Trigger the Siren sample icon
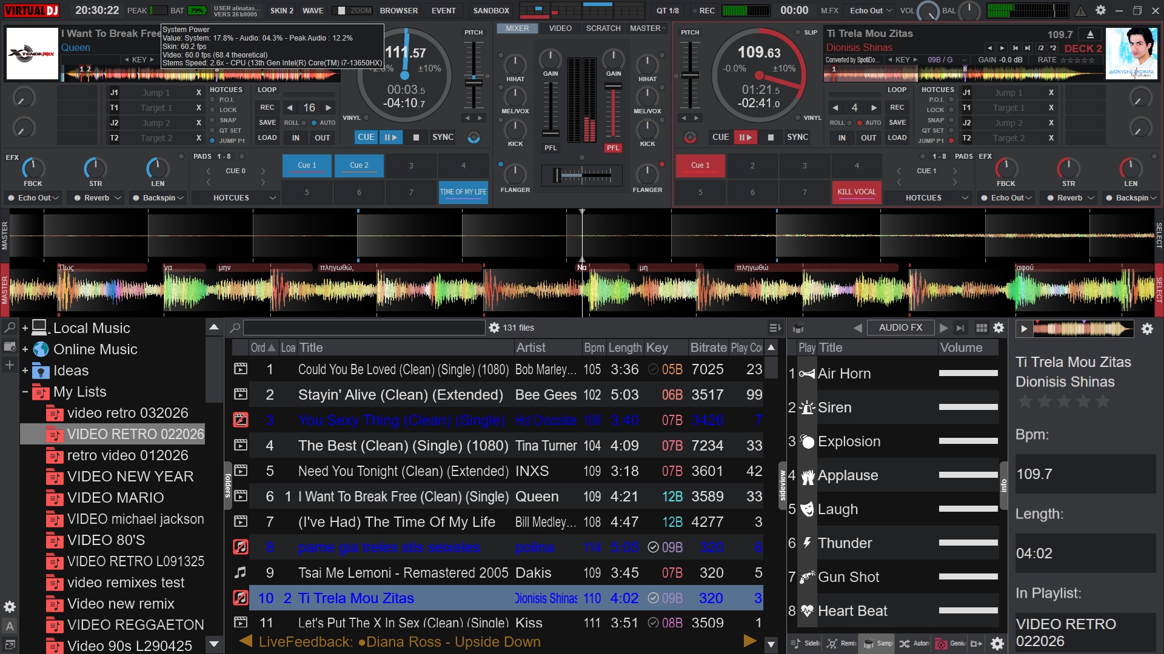Viewport: 1164px width, 654px height. (x=807, y=408)
